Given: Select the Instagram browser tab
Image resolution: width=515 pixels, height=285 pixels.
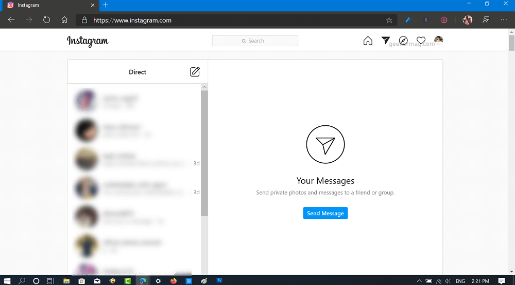Looking at the screenshot, I should coord(49,5).
